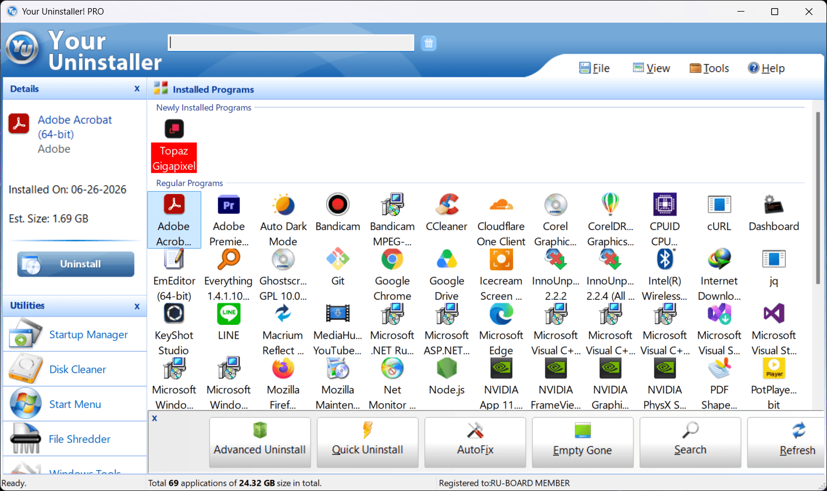This screenshot has width=827, height=491.
Task: Click the Empty Gone button
Action: pos(582,442)
